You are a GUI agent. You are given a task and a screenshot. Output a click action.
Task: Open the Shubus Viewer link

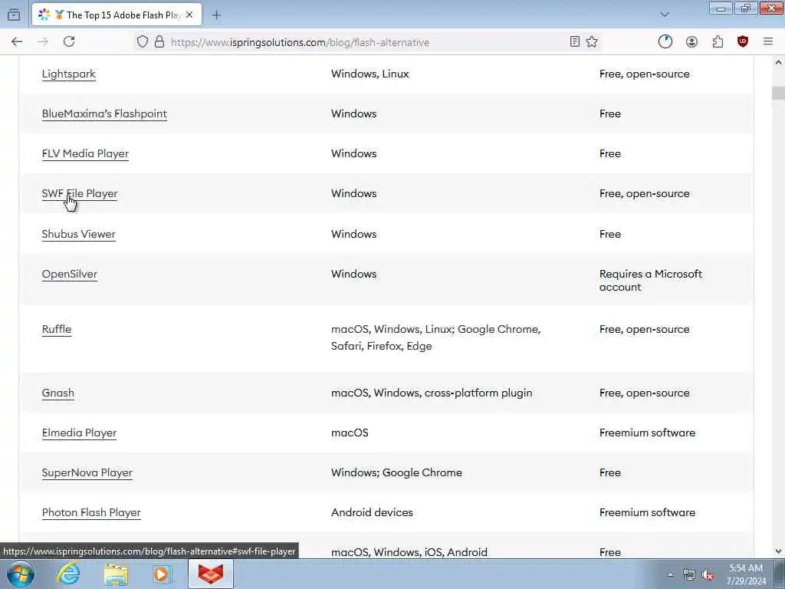(79, 234)
